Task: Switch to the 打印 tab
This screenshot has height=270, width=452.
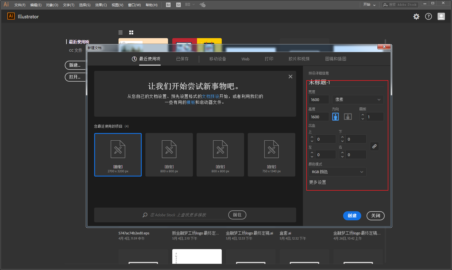Action: coord(269,59)
